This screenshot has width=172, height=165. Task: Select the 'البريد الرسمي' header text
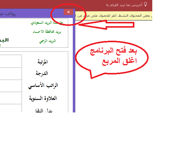coord(48,41)
